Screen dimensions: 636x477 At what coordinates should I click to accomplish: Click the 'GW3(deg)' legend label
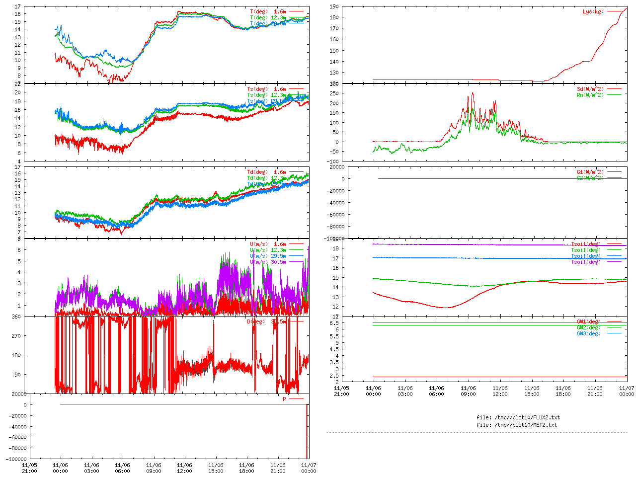tap(589, 334)
